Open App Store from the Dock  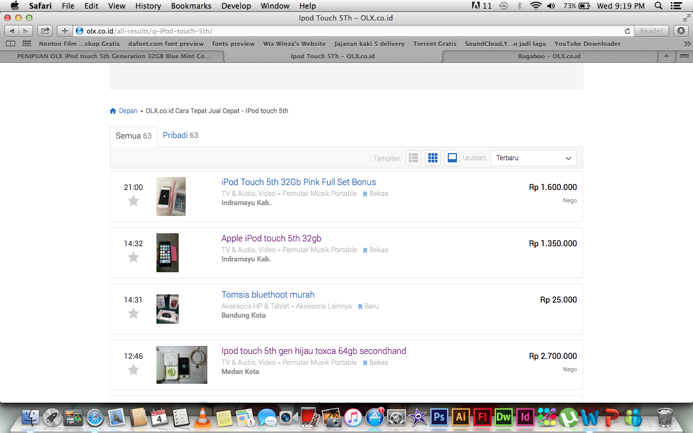375,417
